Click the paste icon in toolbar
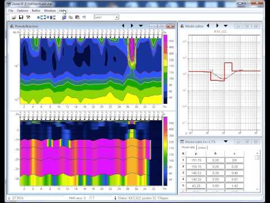The width and height of the screenshot is (270, 203). pyautogui.click(x=77, y=17)
